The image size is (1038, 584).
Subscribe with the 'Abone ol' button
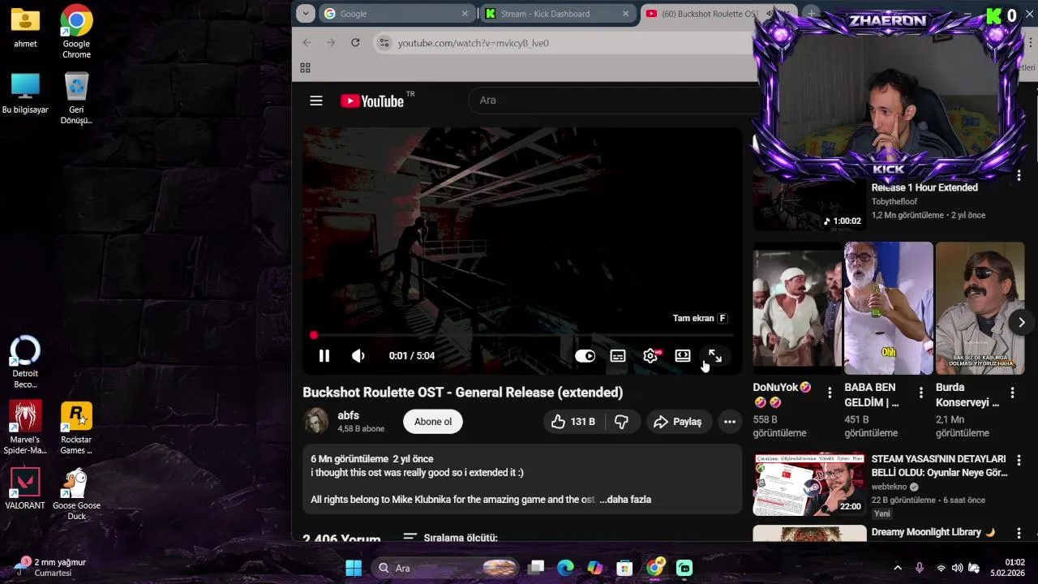tap(433, 422)
